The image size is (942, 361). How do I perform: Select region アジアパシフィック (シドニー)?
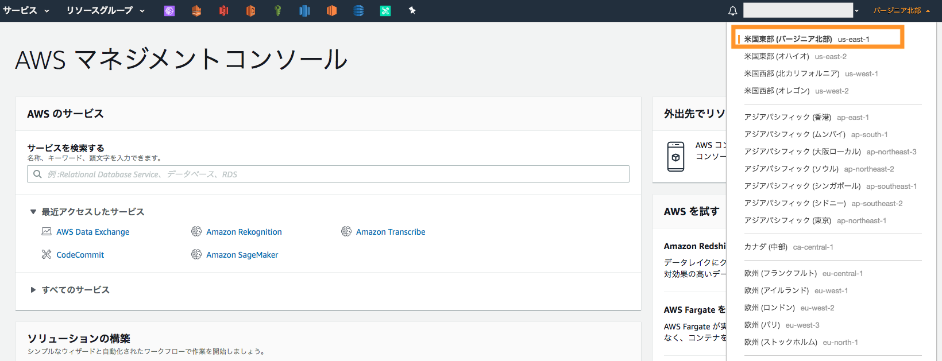[823, 203]
